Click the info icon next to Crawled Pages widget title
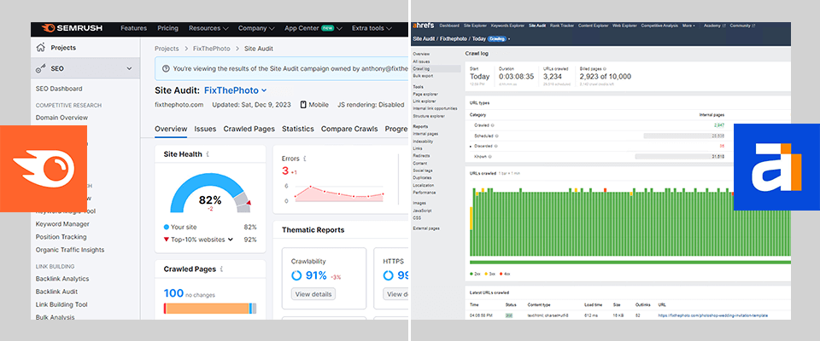The width and height of the screenshot is (820, 341). pos(222,269)
